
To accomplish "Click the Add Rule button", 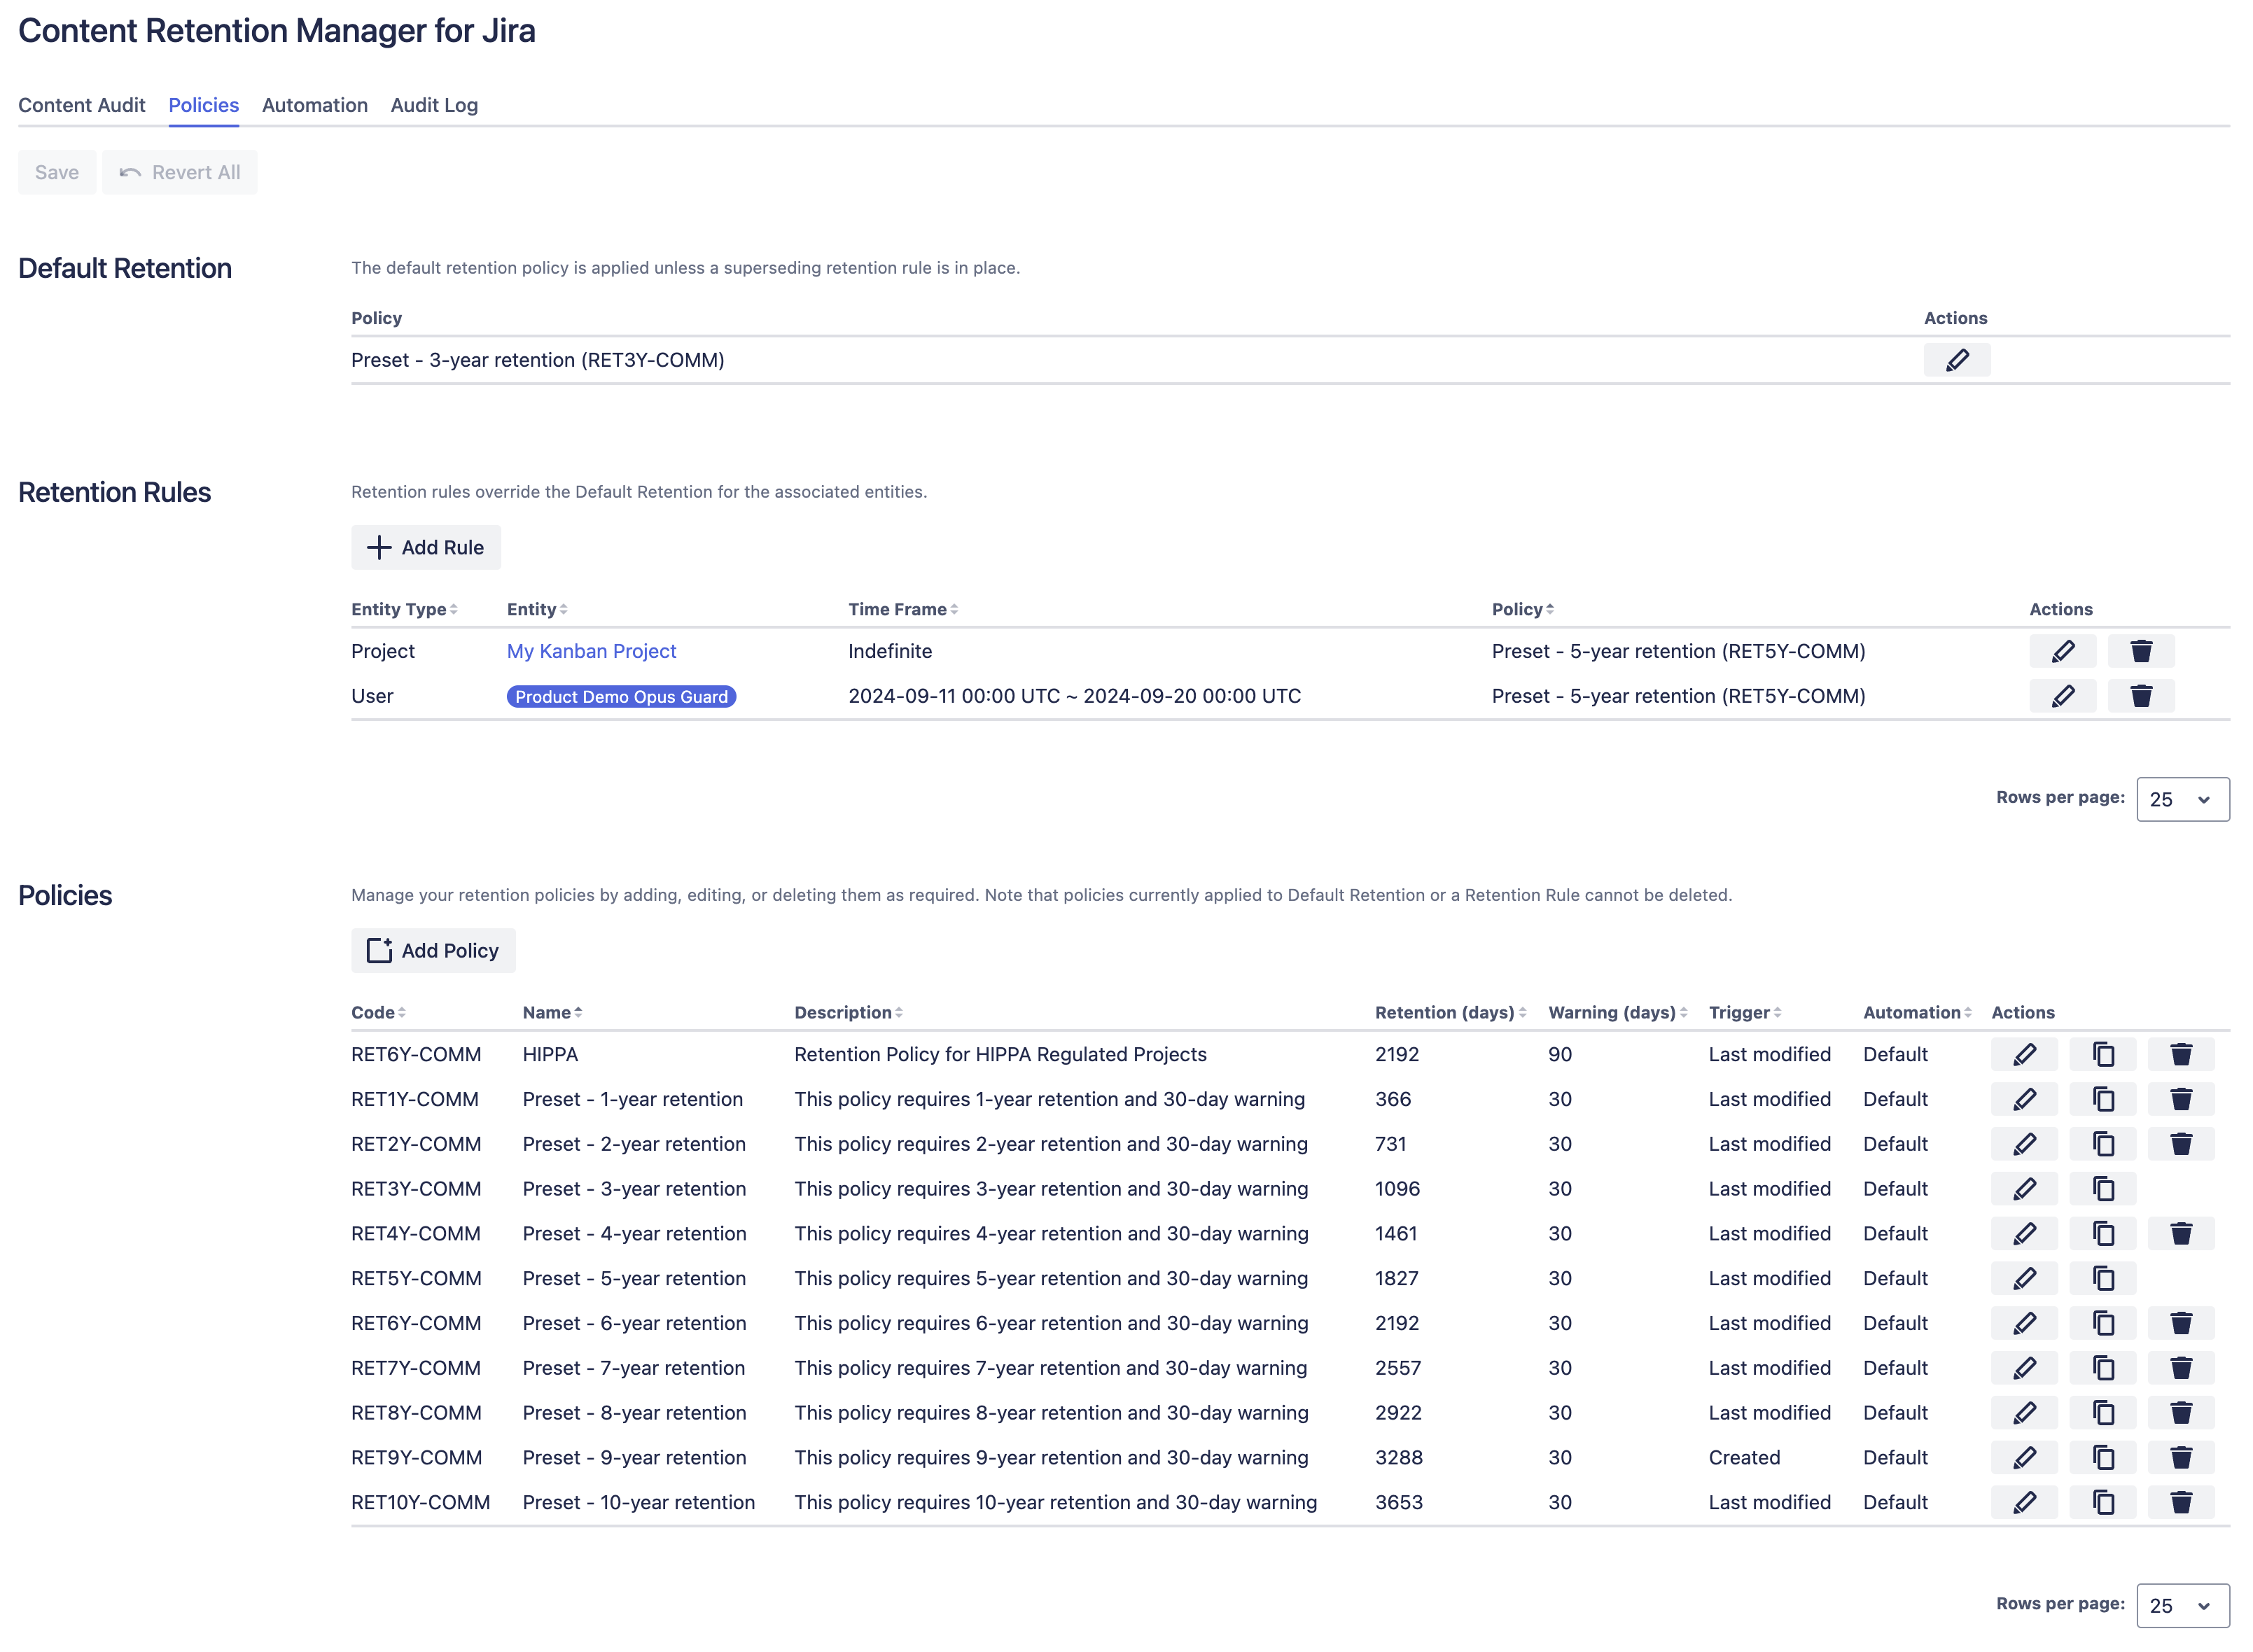I will (425, 547).
